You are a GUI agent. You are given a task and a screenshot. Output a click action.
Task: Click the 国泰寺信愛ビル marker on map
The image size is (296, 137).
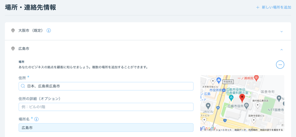click(x=254, y=121)
